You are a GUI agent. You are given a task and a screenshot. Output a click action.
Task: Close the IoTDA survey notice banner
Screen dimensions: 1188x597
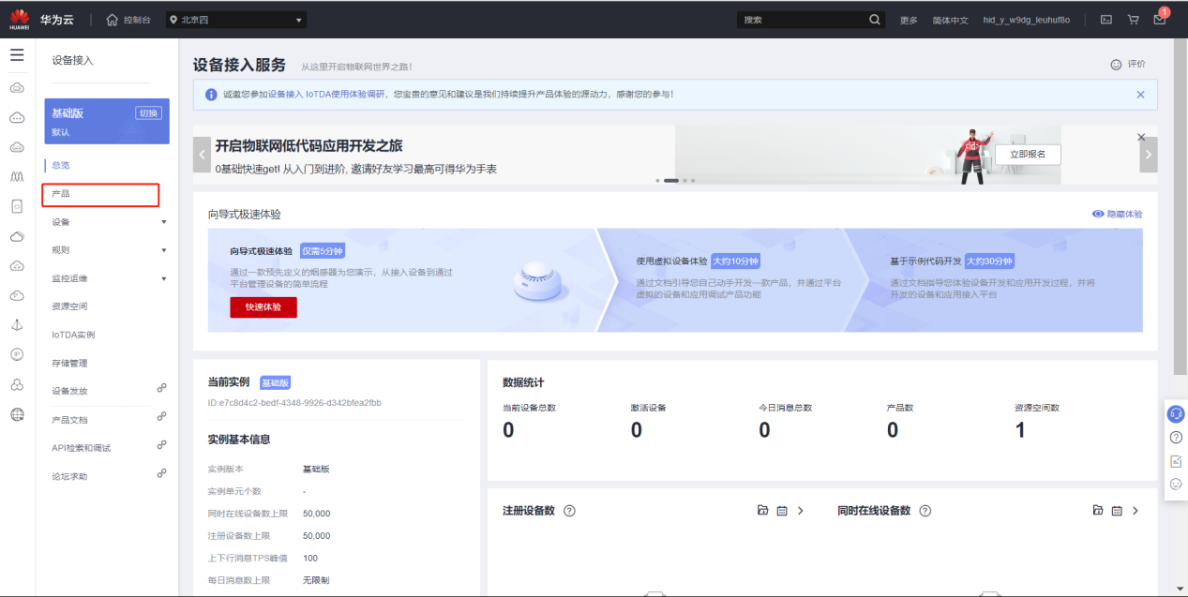(x=1140, y=95)
